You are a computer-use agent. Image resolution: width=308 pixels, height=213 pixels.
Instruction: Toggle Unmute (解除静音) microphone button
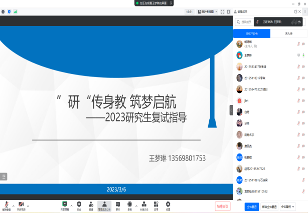click(x=7, y=205)
